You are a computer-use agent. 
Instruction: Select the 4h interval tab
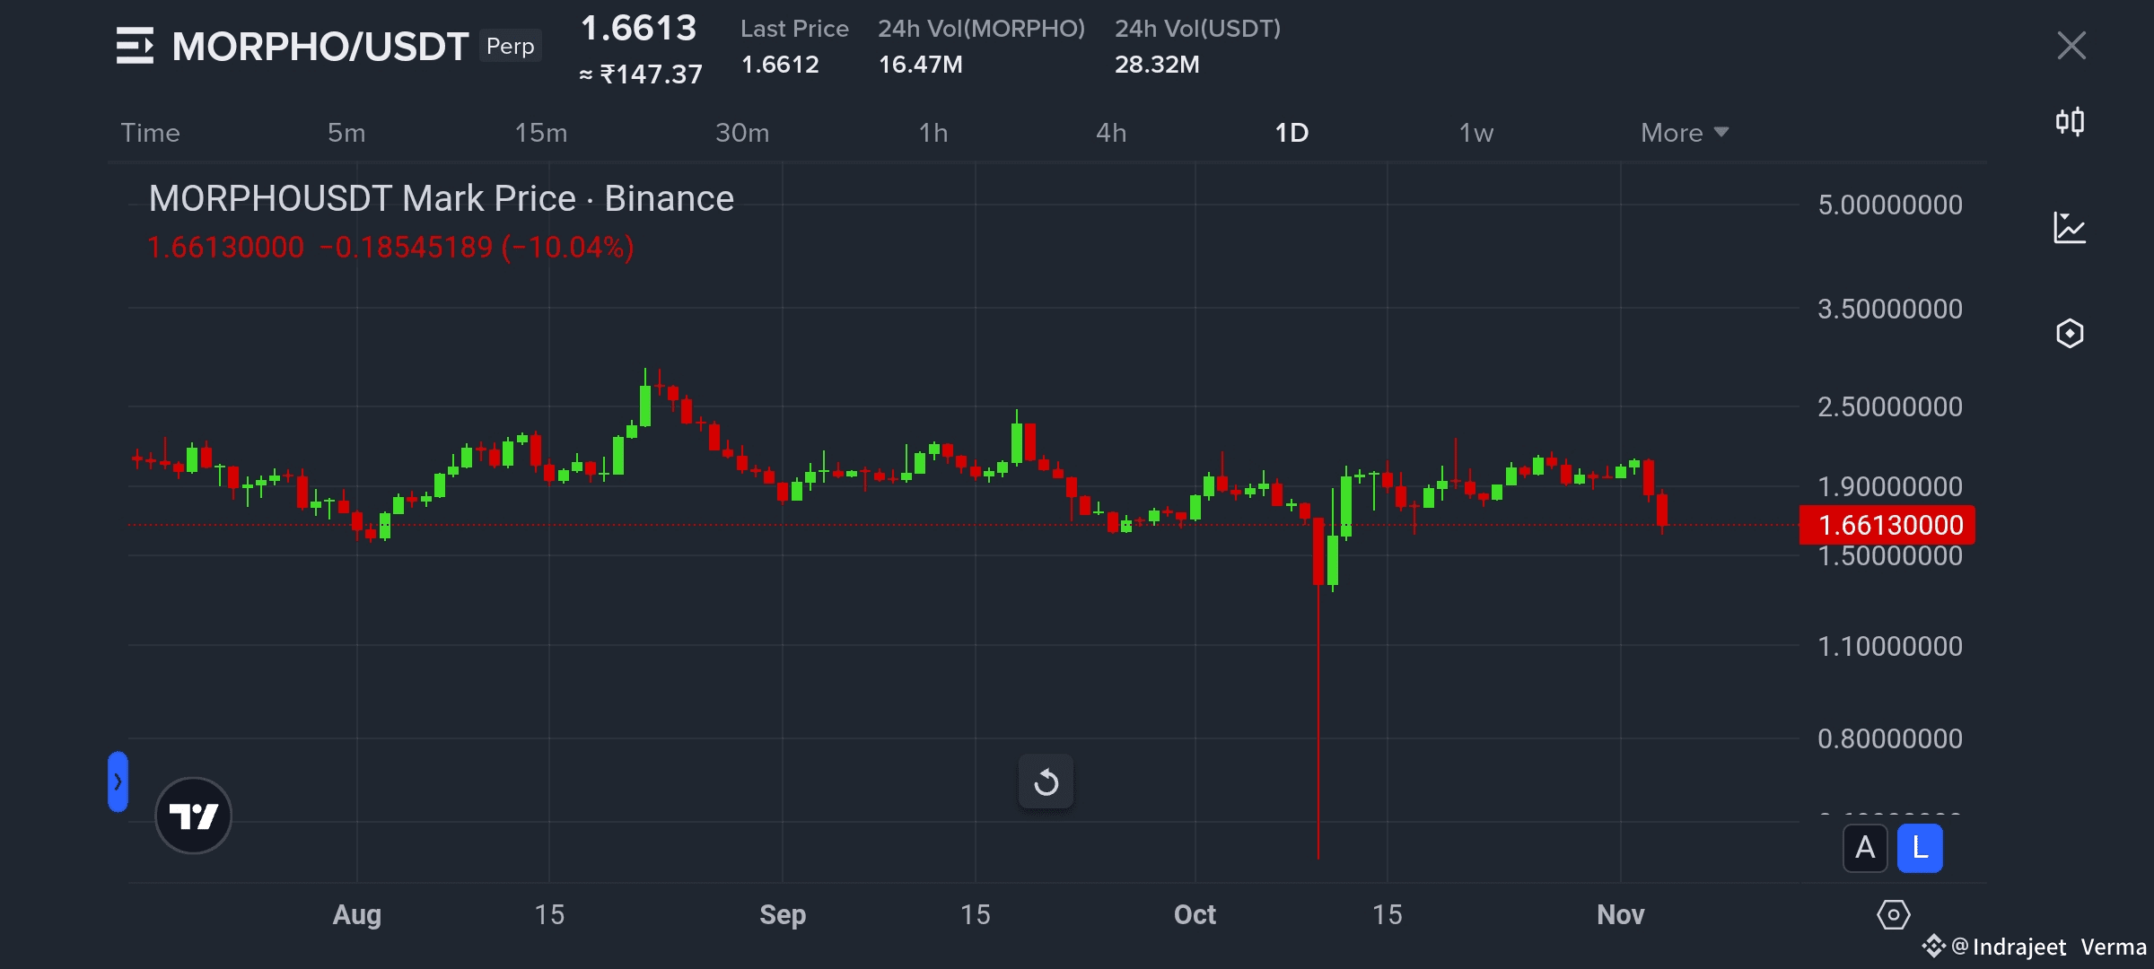1111,133
